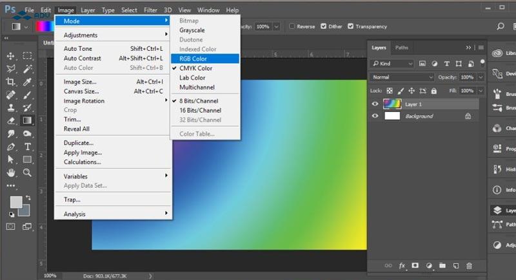The width and height of the screenshot is (516, 280).
Task: Click Image Size... menu entry
Action: [80, 82]
